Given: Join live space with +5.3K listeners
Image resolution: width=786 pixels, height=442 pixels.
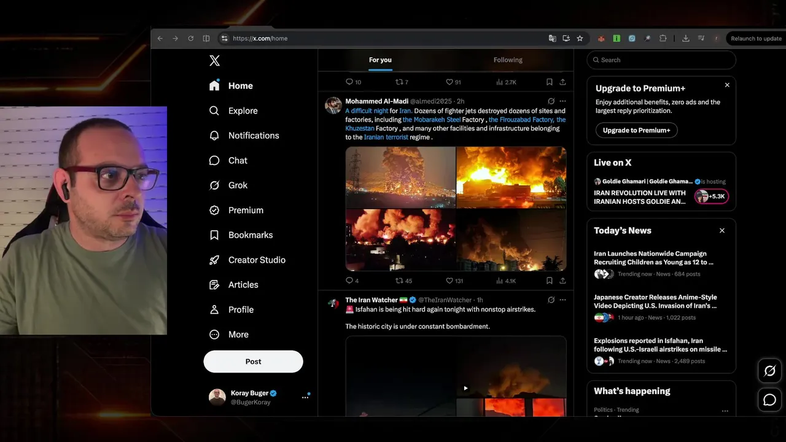Looking at the screenshot, I should click(x=712, y=196).
